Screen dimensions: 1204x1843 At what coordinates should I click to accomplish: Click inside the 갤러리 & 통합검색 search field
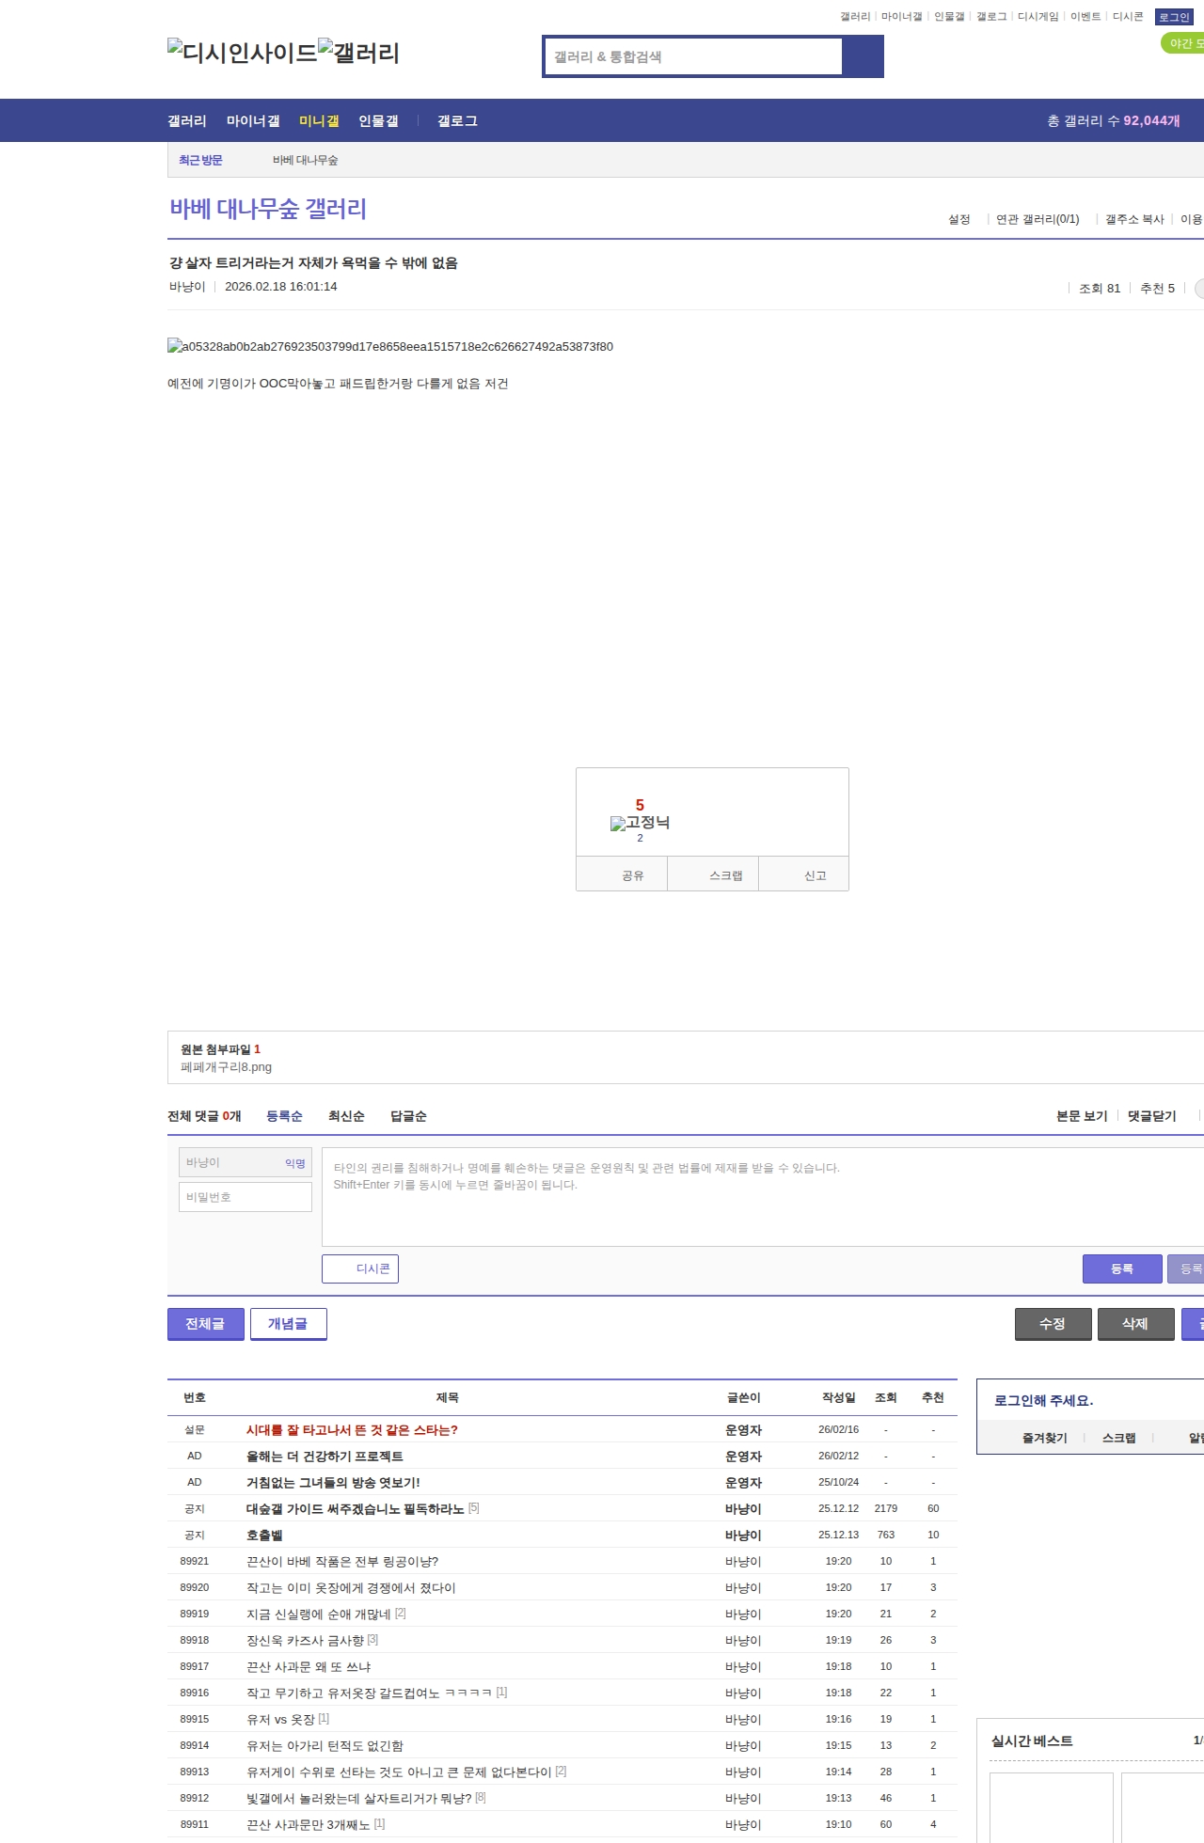693,56
